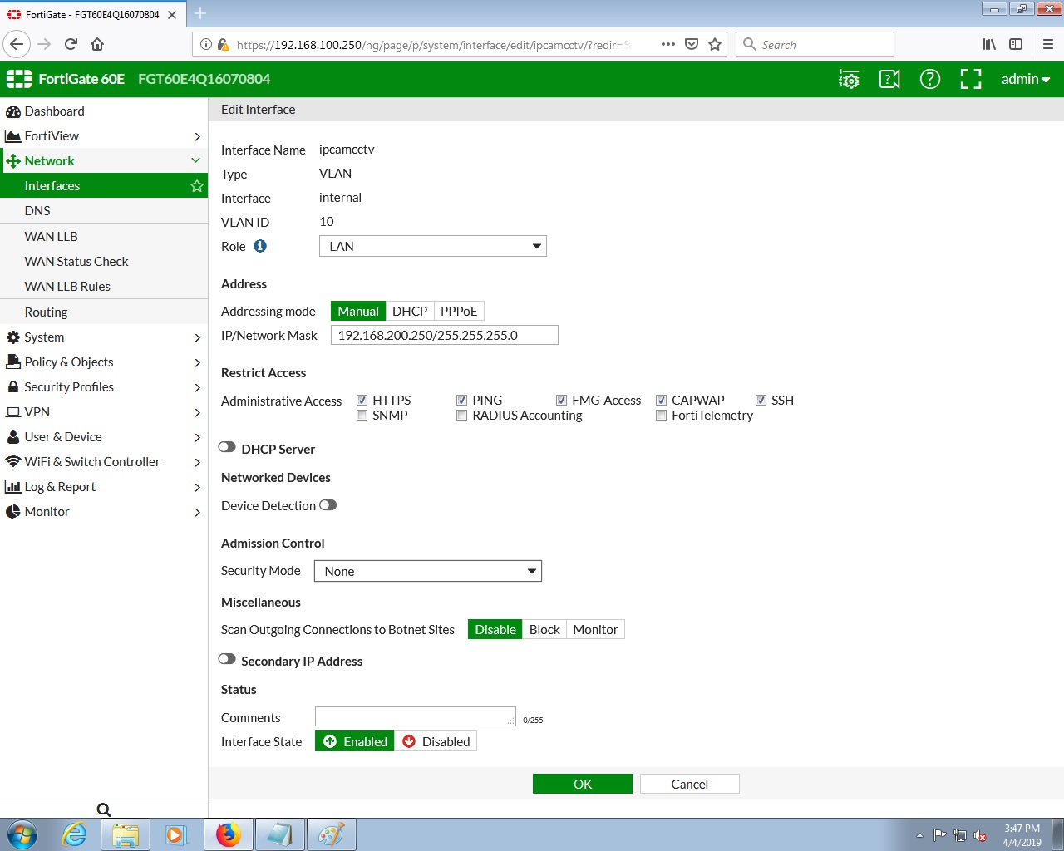Select DHCP addressing mode
1064x851 pixels.
point(410,311)
